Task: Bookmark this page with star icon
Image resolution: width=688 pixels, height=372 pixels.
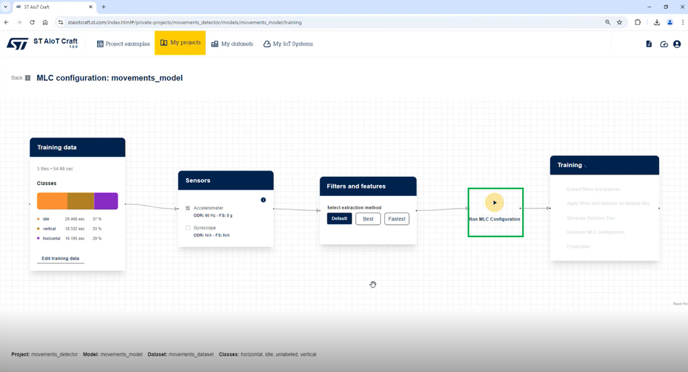Action: [620, 22]
